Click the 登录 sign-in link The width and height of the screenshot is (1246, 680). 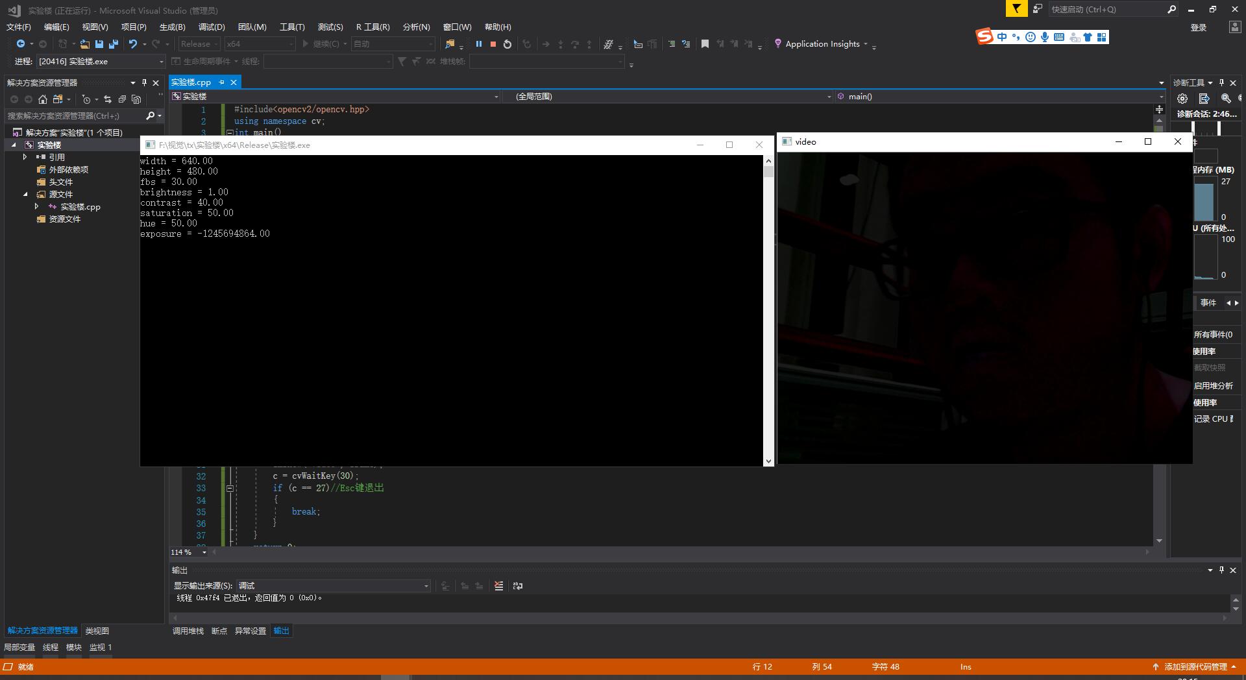(1199, 27)
